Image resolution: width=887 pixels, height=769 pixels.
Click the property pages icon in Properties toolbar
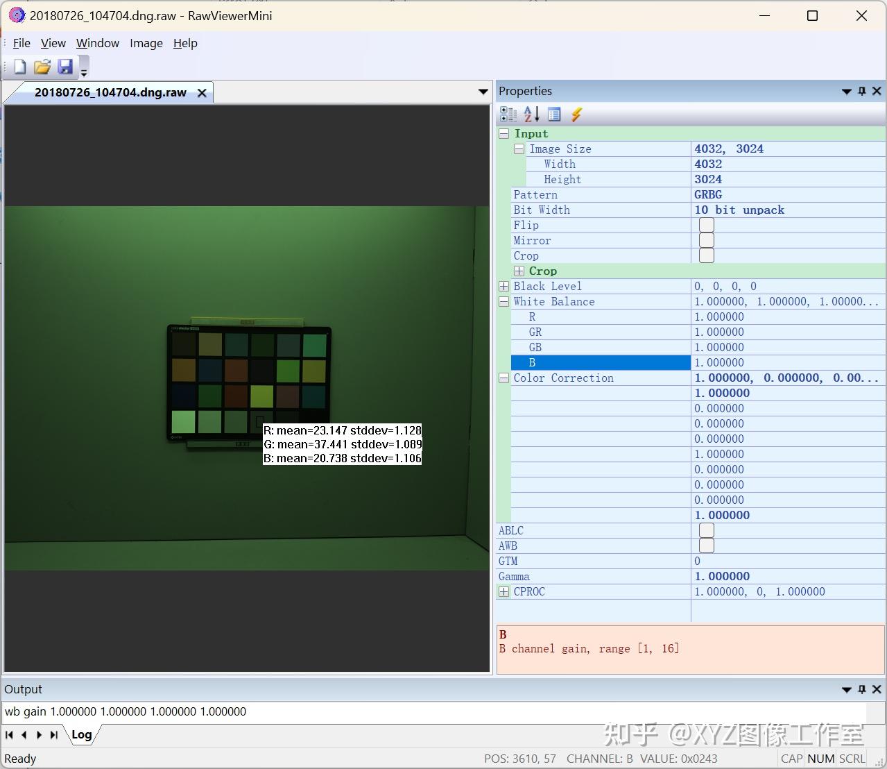(554, 114)
